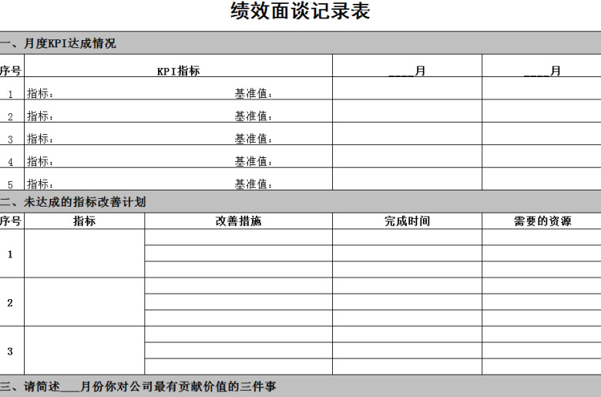The width and height of the screenshot is (601, 397).
Task: Select row number 3 in improvement plan
Action: 10,351
